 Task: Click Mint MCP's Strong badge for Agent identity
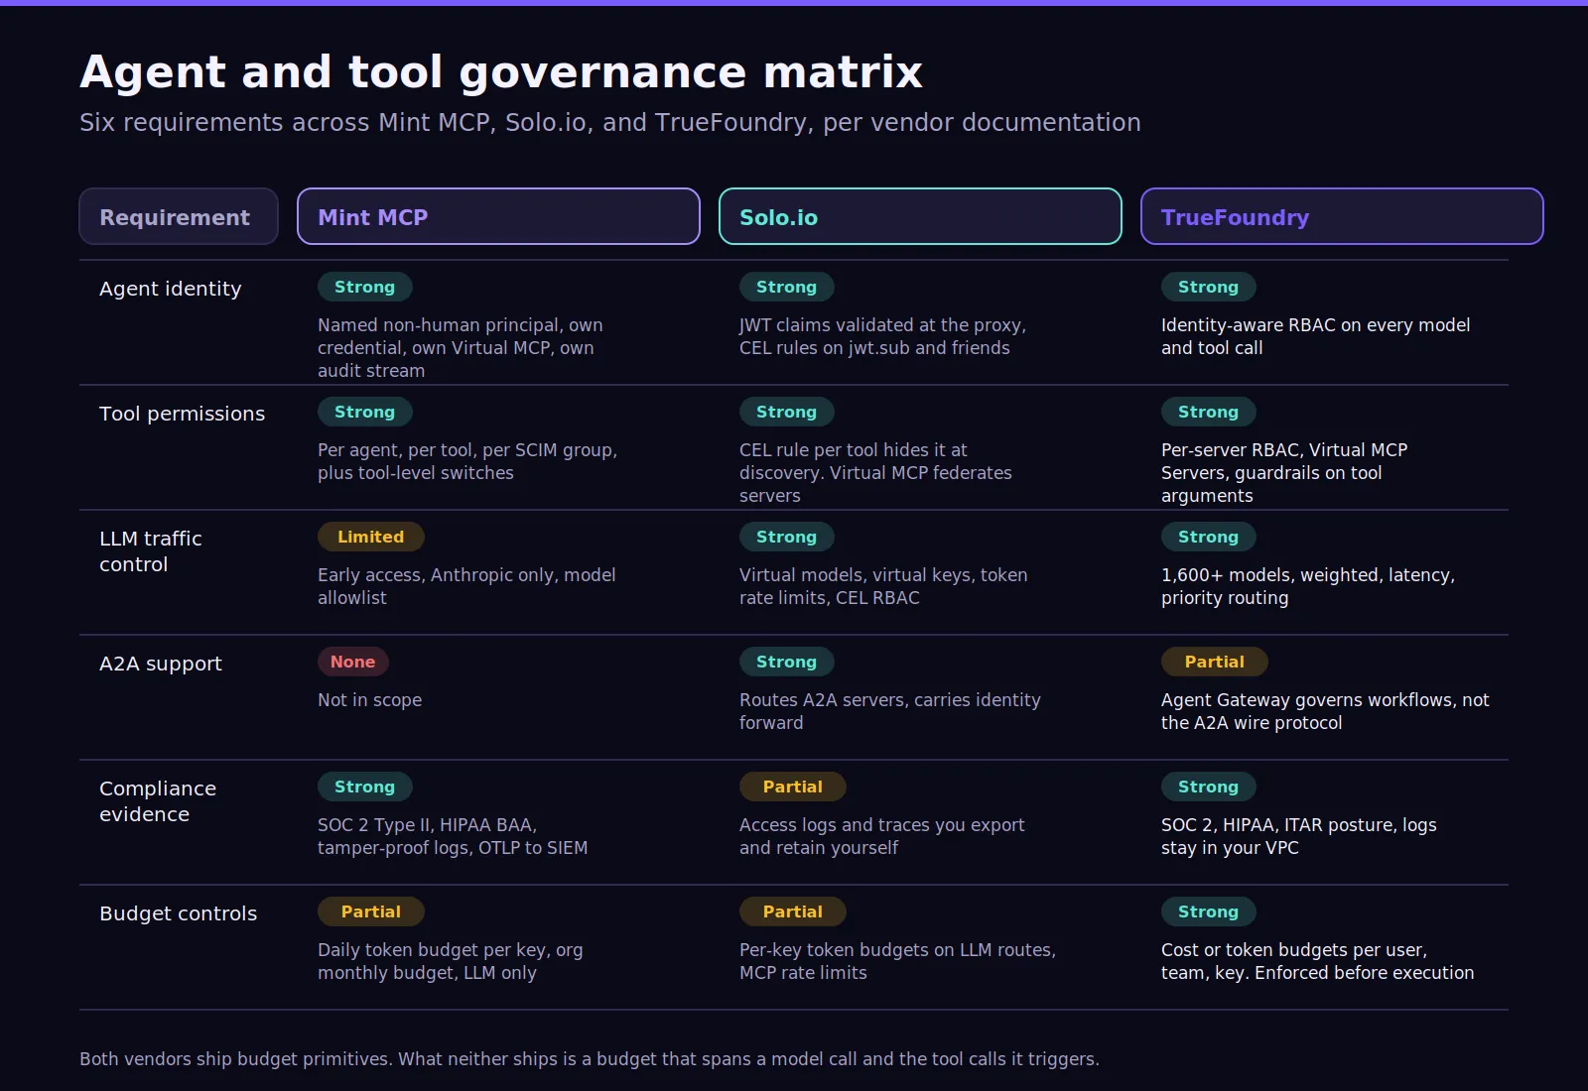[365, 287]
